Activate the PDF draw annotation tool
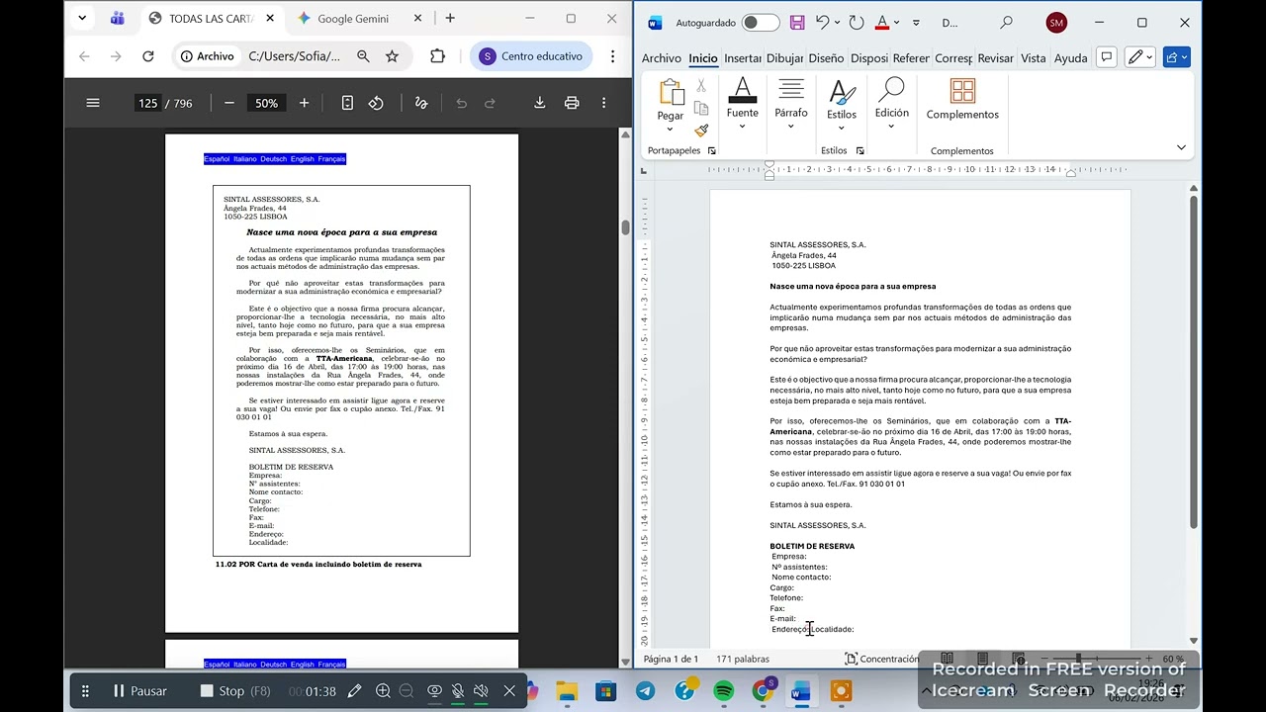This screenshot has height=712, width=1266. [x=421, y=103]
